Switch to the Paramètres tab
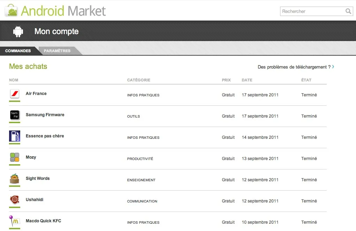Viewport: 356px width, 231px height. (57, 51)
